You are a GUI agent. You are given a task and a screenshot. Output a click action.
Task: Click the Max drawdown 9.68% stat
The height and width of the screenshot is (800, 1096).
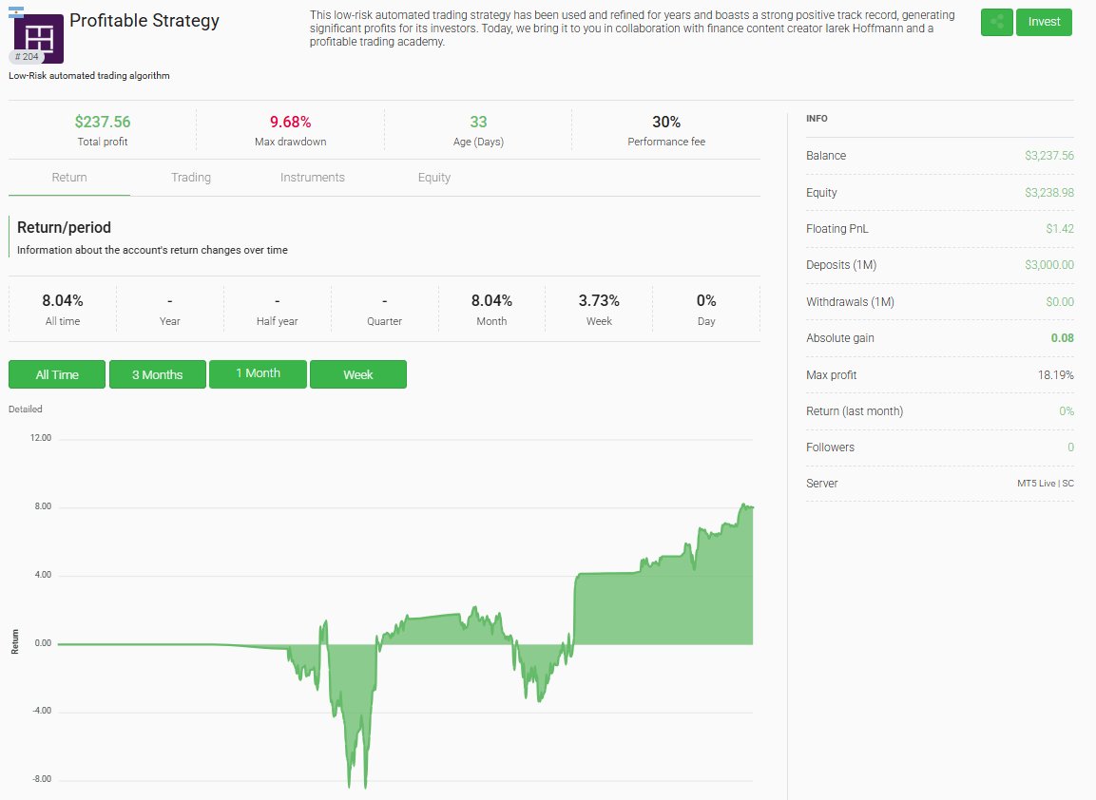[290, 122]
